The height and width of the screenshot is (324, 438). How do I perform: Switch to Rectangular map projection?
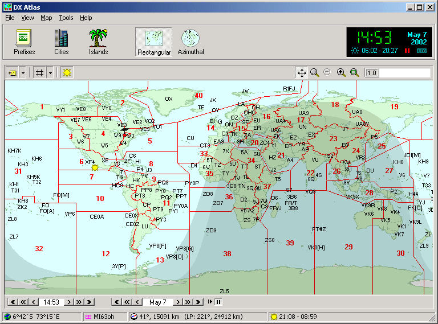[x=153, y=42]
